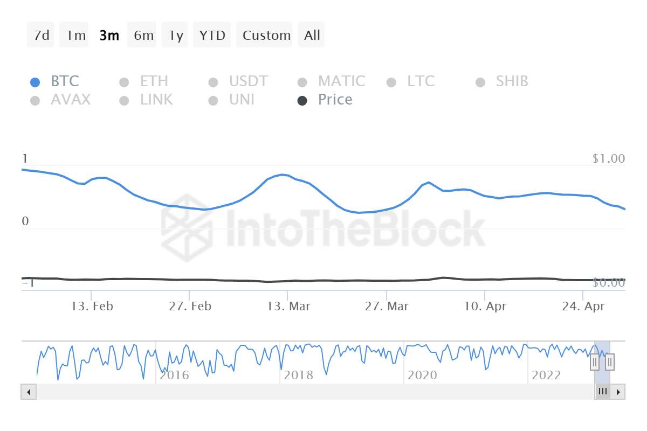Switch to the 6m time range
This screenshot has height=431, width=647.
[142, 34]
